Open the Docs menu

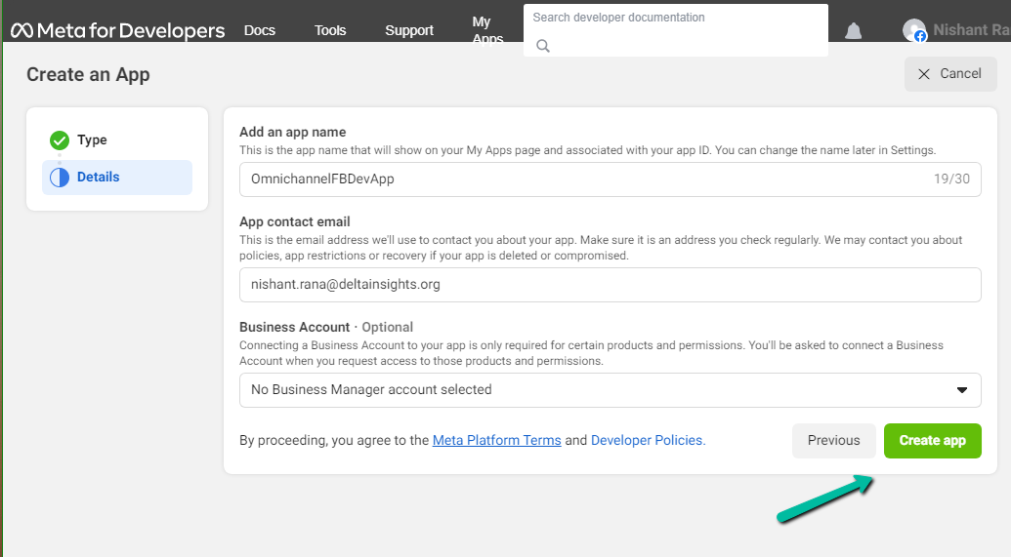click(x=260, y=30)
